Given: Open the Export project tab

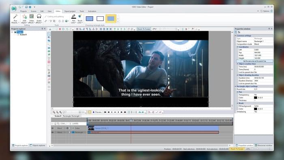Looking at the screenshot, I should coord(70,11).
